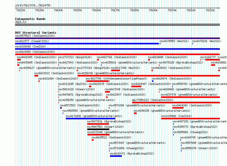This screenshot has height=166, width=227.
Task: Open nsv6422507 (Sedlazeck2020) label
Action: pos(126,95)
